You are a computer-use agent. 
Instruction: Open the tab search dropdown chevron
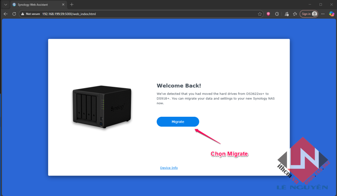[x=5, y=5]
